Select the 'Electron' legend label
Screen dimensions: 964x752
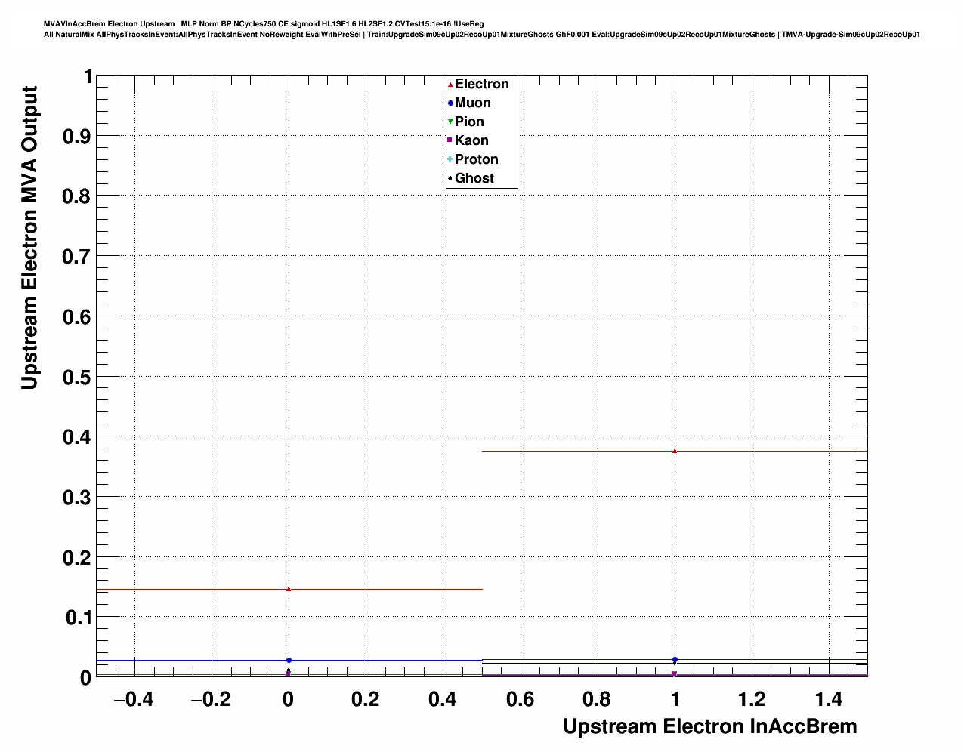[482, 85]
